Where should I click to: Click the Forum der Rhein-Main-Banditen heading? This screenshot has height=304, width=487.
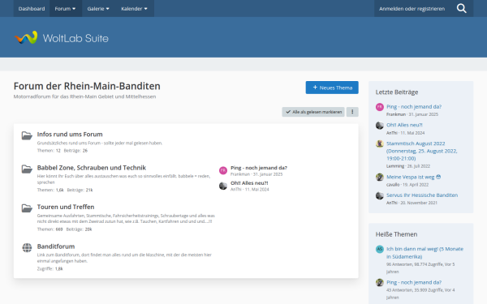click(x=87, y=86)
